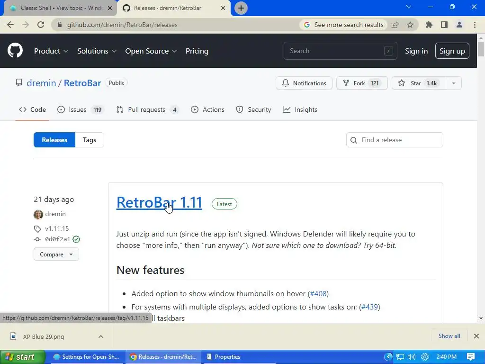Open the tab search chevron
The height and width of the screenshot is (364, 485).
(409, 7)
